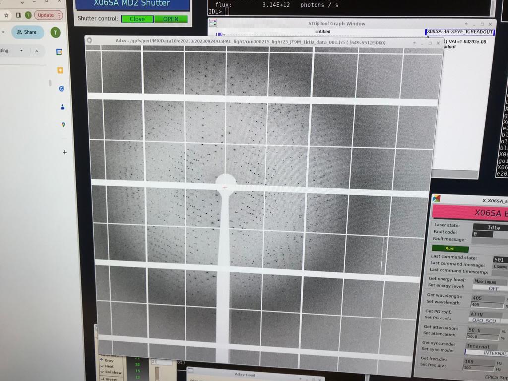
Task: Open Google Contacts sidebar icon
Action: pyautogui.click(x=63, y=107)
